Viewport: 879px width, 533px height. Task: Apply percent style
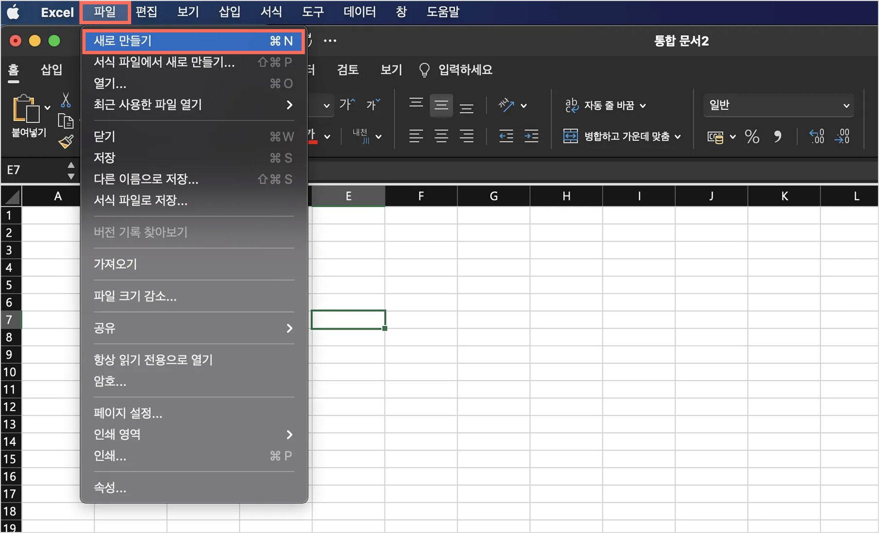[752, 136]
